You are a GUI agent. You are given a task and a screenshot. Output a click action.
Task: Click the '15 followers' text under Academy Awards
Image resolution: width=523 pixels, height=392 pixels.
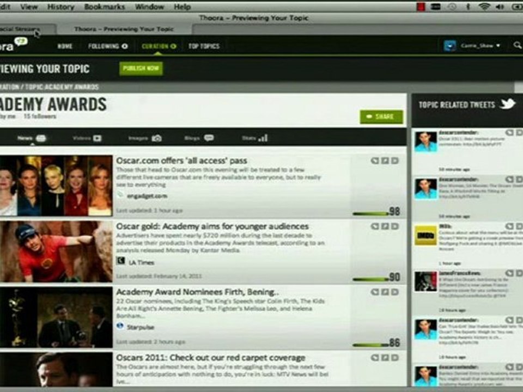pos(40,117)
